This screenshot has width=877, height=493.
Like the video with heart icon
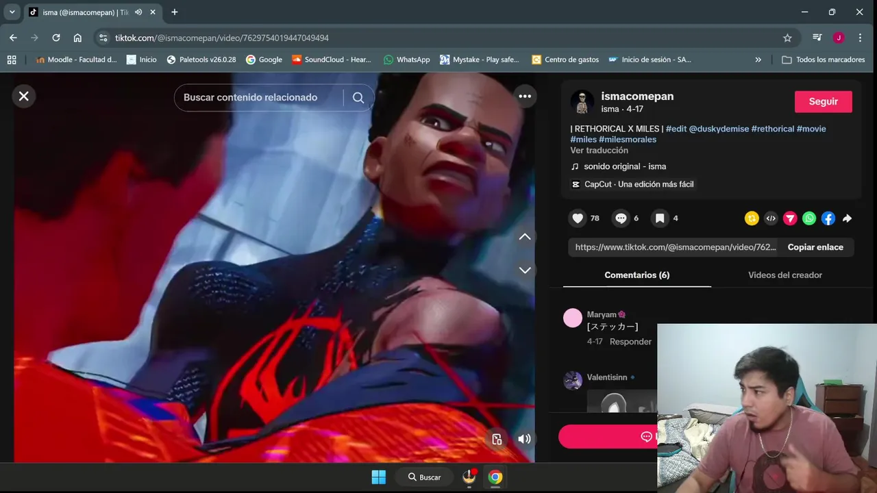click(578, 218)
